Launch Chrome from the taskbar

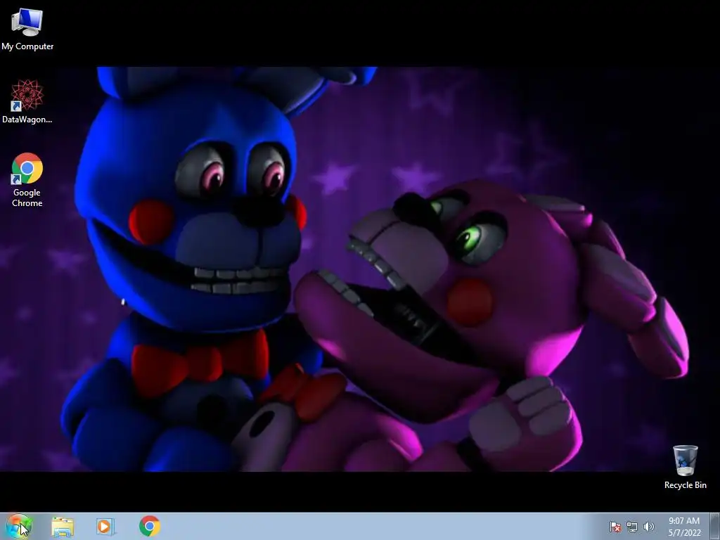pyautogui.click(x=150, y=526)
